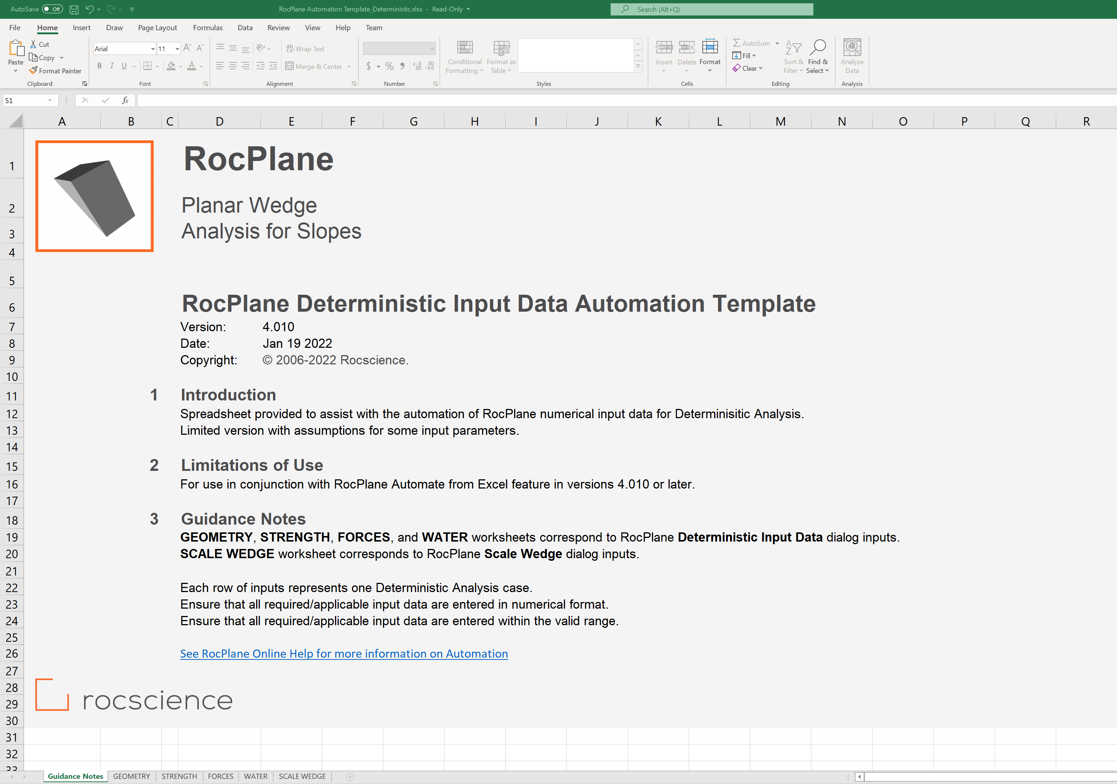Click Increase Decimal icon
This screenshot has width=1117, height=784.
[x=418, y=66]
